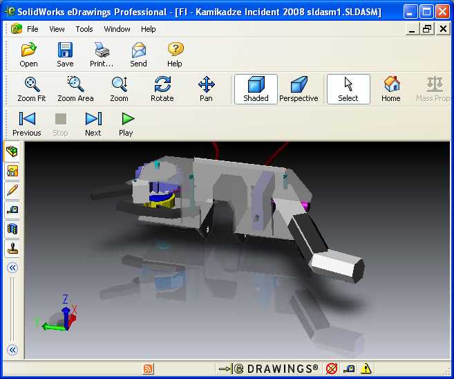Open the Measure sidebar tool
Viewport: 454px width, 379px height.
tap(12, 209)
